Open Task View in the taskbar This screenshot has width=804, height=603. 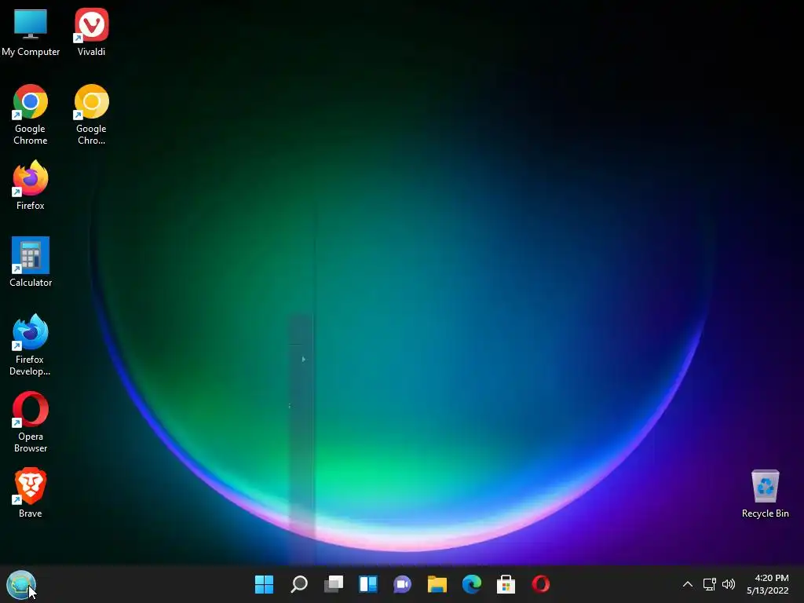334,584
